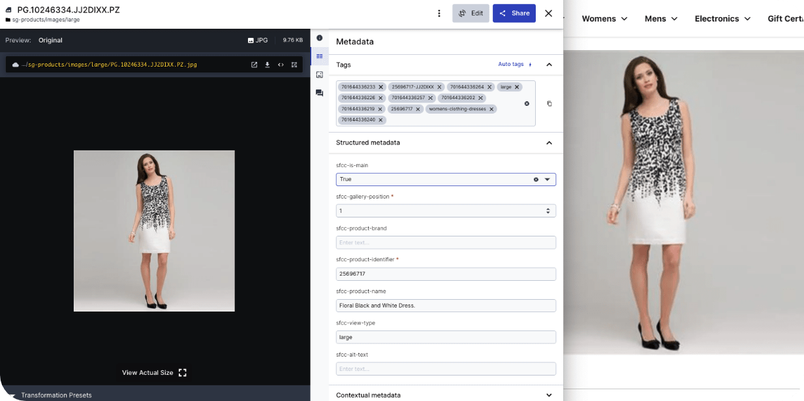Adjust the sfcc-gallery-position stepper arrows
Screen dimensions: 804x401
coord(548,211)
